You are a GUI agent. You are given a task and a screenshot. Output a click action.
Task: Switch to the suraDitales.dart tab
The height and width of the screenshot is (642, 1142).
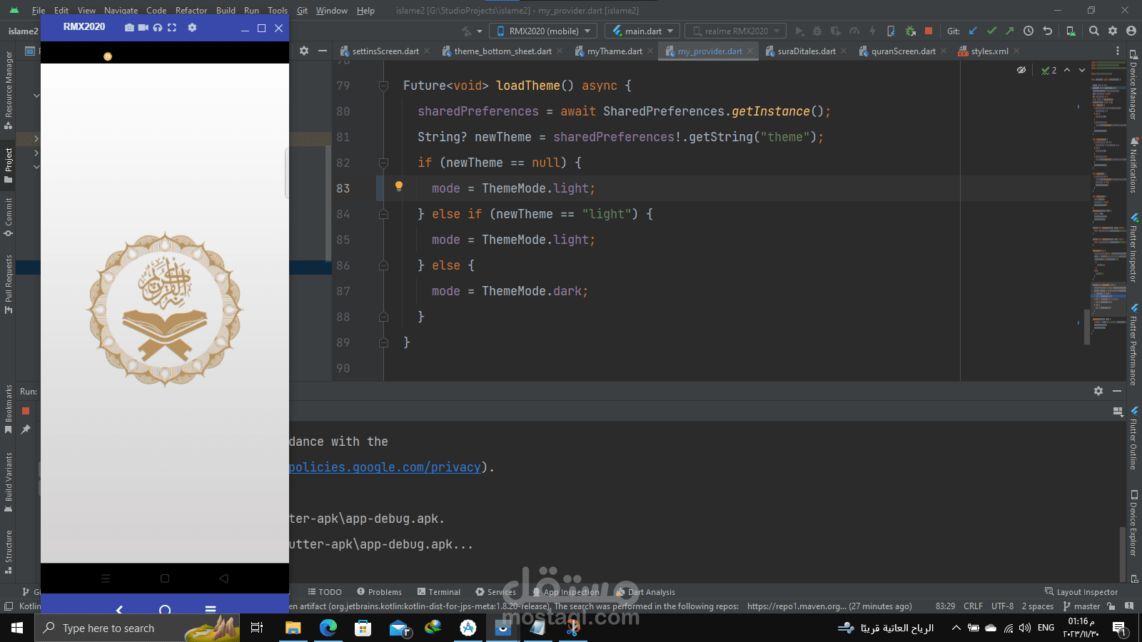point(807,51)
